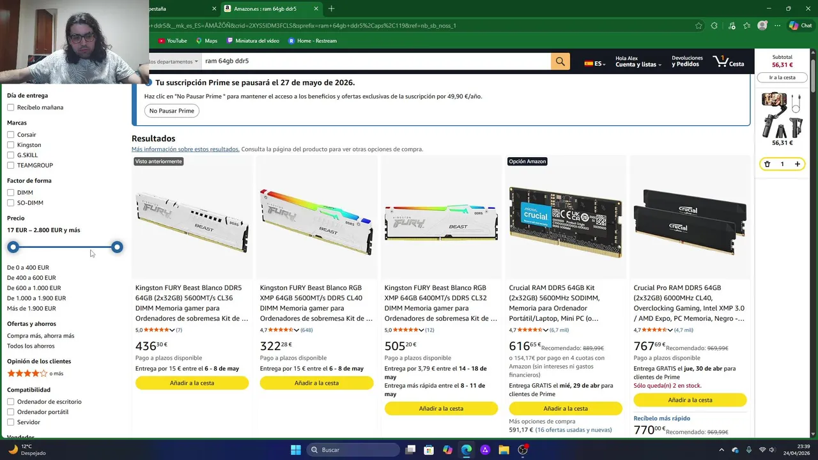Open the Maps bookmark
Viewport: 818px width, 460px height.
206,41
